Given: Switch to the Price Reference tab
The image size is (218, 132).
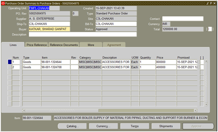Looking at the screenshot, I should (x=36, y=45).
